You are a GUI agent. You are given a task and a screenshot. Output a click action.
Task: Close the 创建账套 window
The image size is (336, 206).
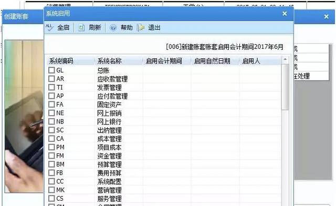(327, 16)
